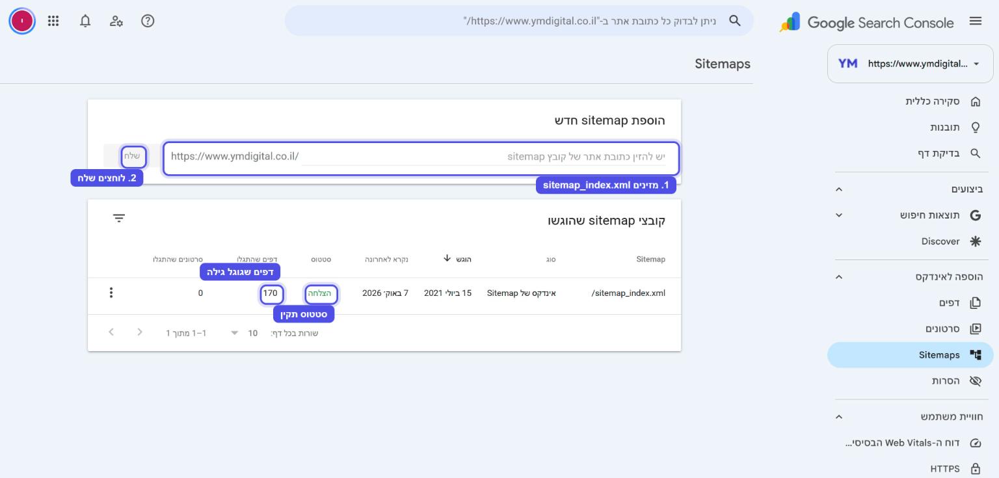Click the הצלחה status cell
Screen dimensions: 999x478
[x=319, y=294]
